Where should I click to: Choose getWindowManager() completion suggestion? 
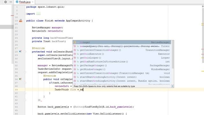click(x=122, y=69)
